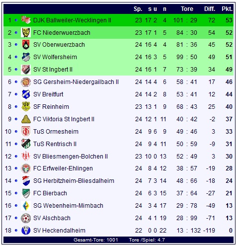Open the FC Erfweiler-Ehlingen team page

pos(63,168)
